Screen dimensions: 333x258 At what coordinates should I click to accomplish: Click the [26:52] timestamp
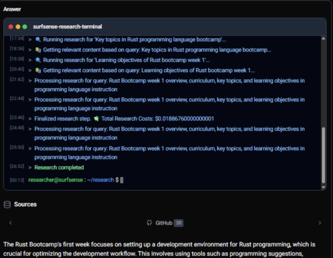[17, 166]
